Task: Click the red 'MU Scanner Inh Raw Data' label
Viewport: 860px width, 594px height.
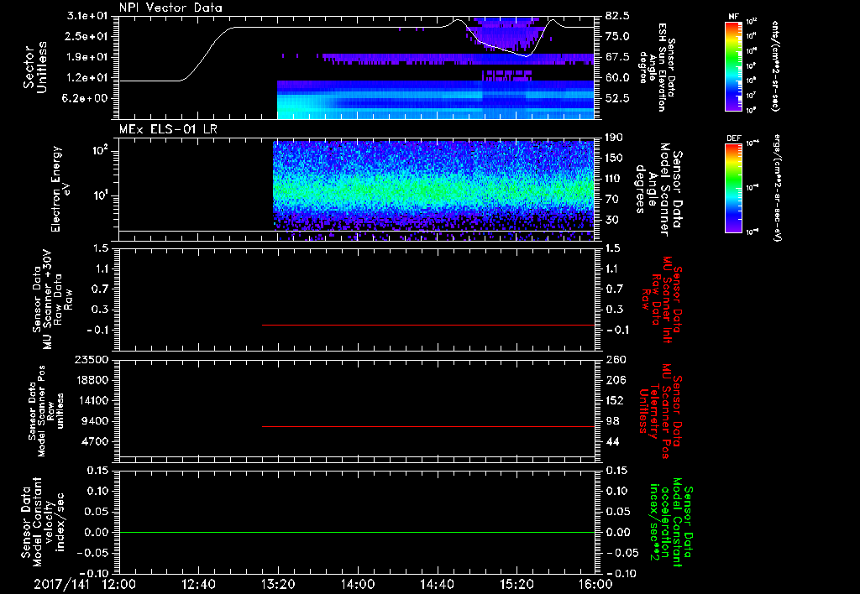Action: click(661, 300)
